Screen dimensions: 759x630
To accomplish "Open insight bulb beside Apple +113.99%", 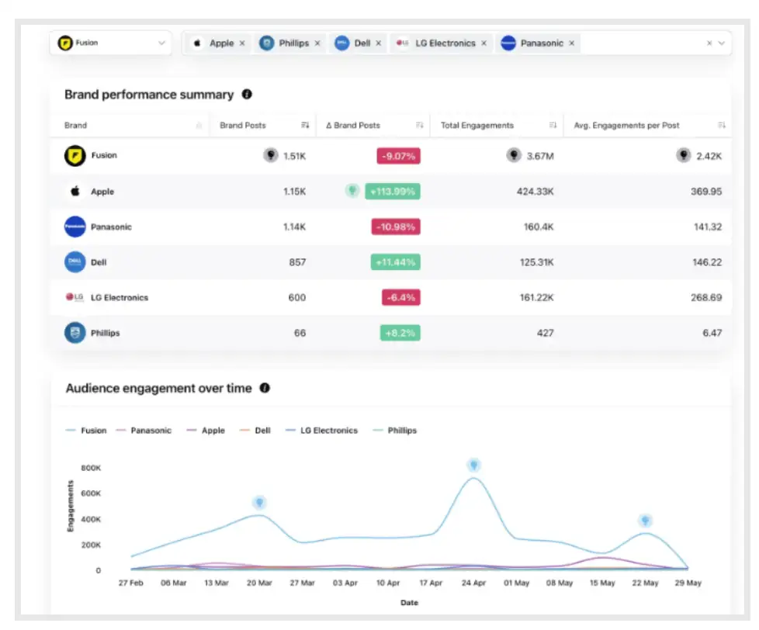I will pos(352,191).
